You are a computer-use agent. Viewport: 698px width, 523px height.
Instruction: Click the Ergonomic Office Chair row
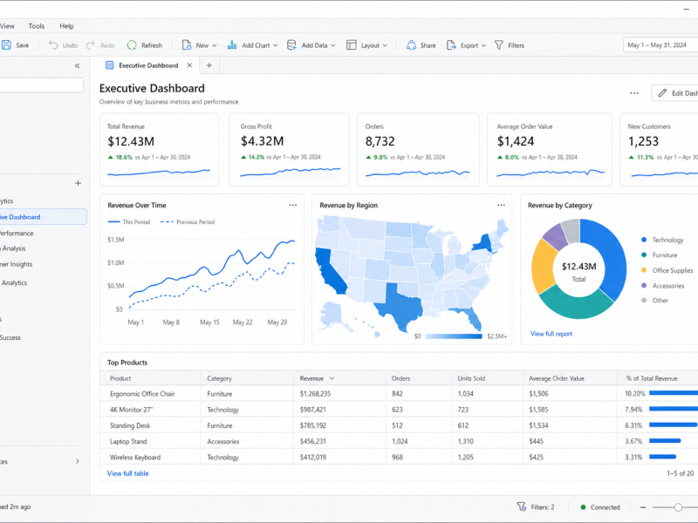coord(399,394)
